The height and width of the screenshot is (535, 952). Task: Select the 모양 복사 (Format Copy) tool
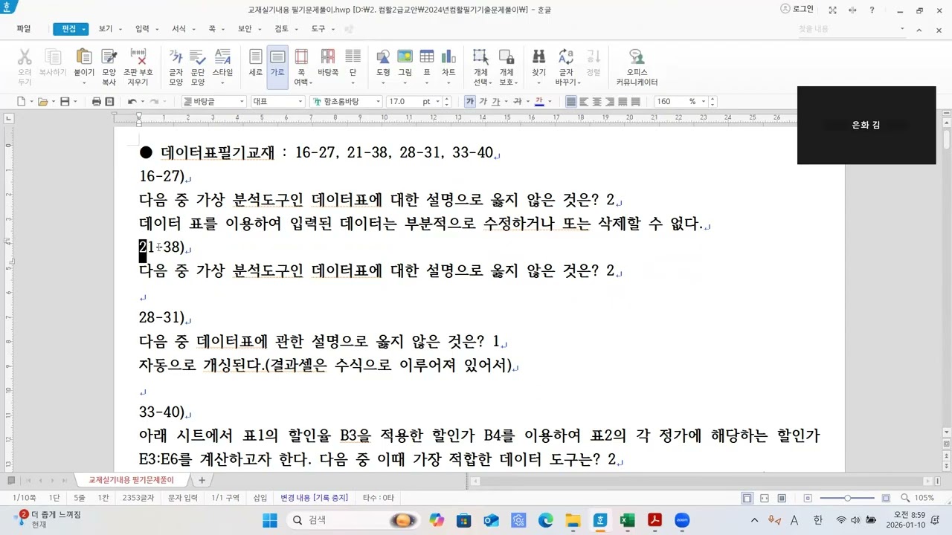coord(109,67)
